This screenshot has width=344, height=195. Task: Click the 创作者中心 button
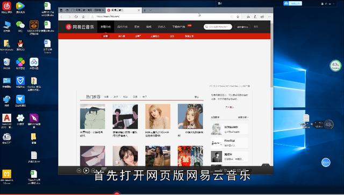[x=242, y=27]
